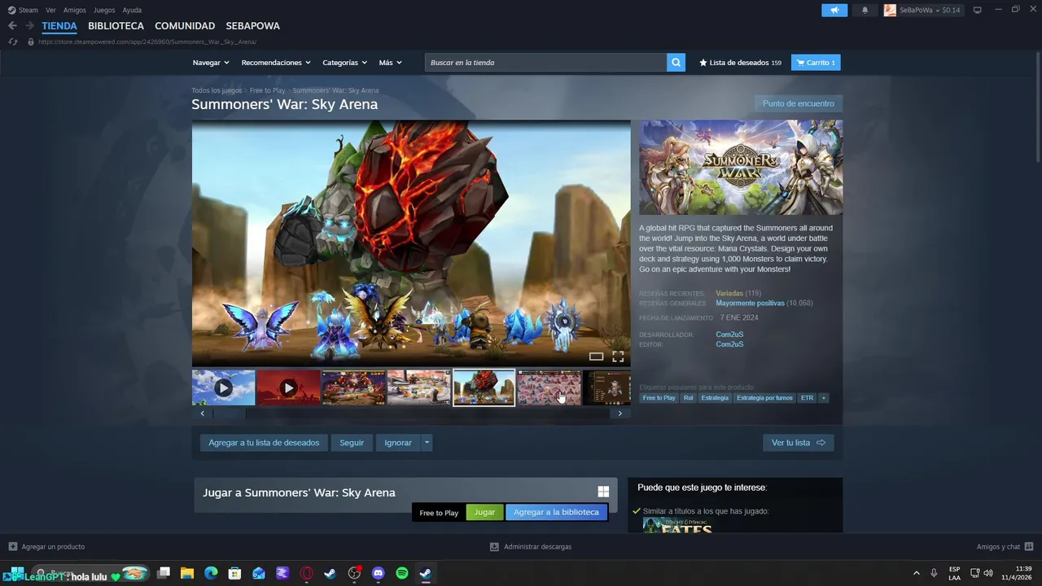
Task: Open Mayormente positivas reviews link
Action: [750, 303]
